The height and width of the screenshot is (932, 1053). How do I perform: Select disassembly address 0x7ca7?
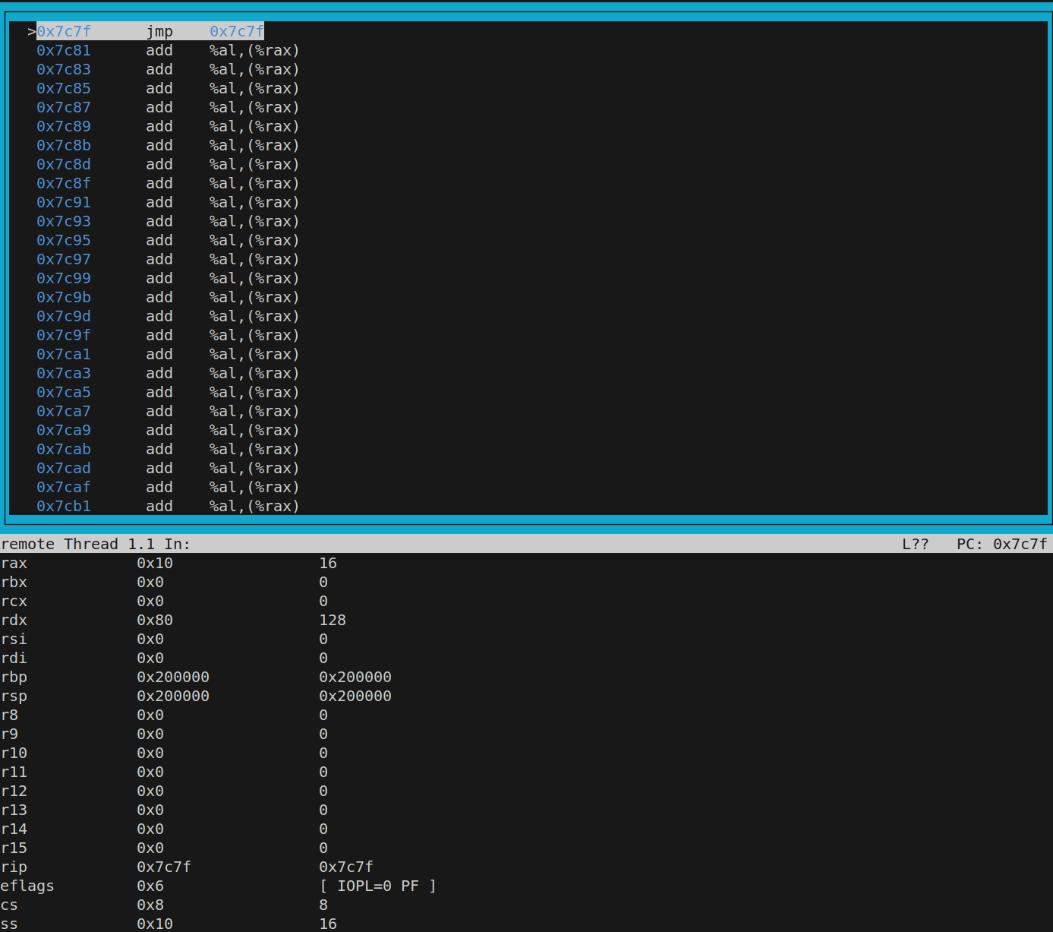(64, 411)
